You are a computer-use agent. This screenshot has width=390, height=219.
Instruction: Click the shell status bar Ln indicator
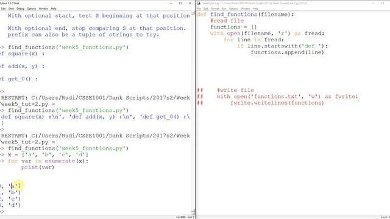tap(181, 217)
